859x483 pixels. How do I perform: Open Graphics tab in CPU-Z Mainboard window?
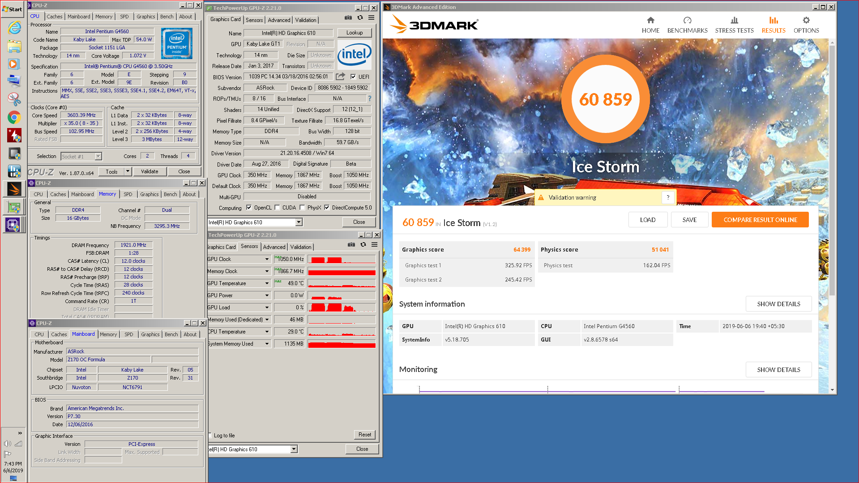click(x=150, y=334)
